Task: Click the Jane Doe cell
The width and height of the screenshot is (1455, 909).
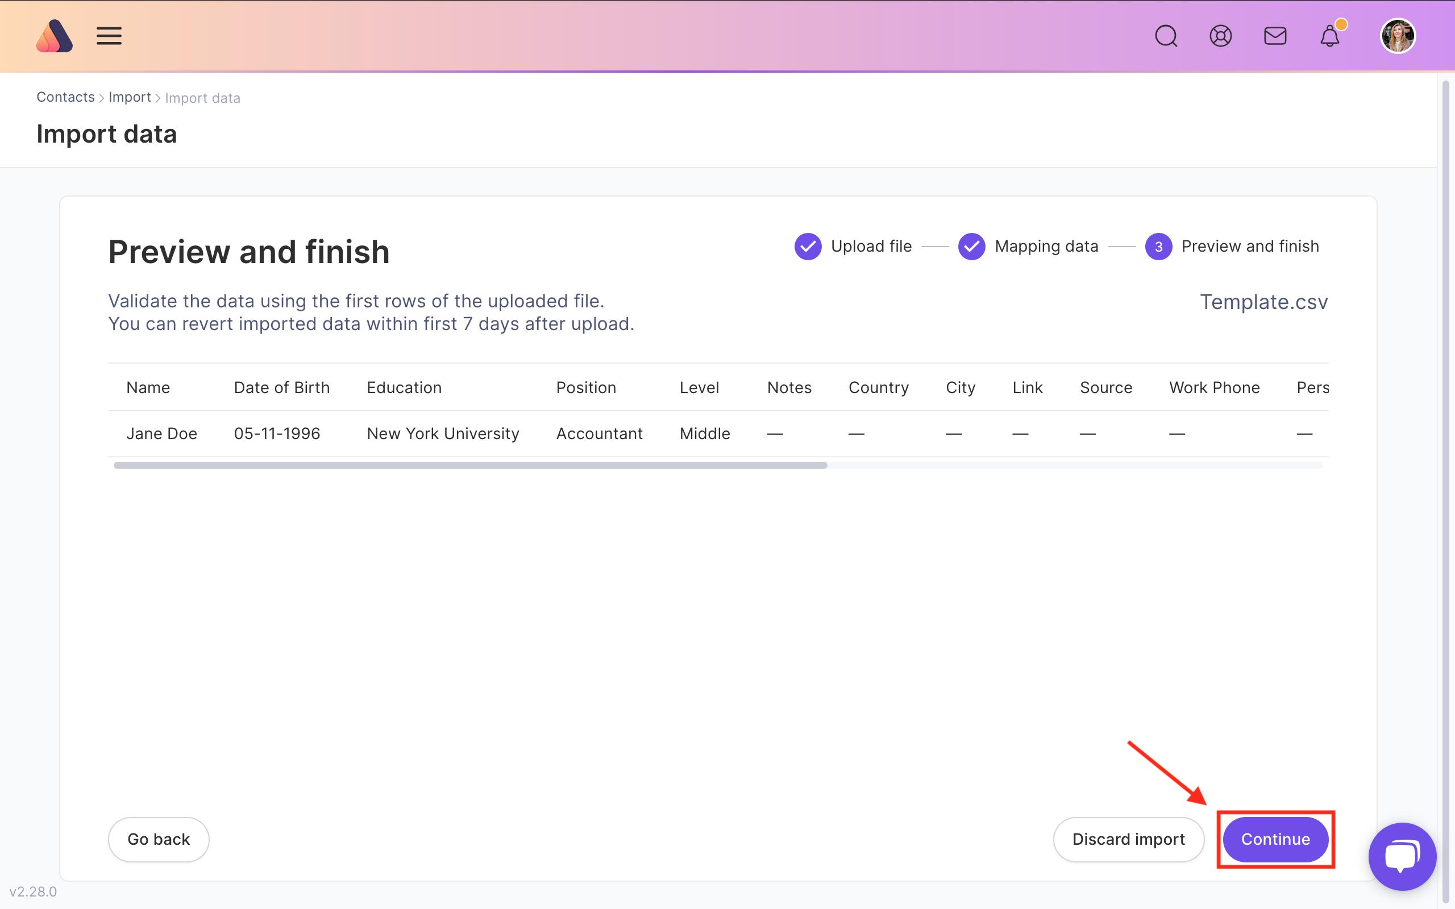Action: click(162, 433)
